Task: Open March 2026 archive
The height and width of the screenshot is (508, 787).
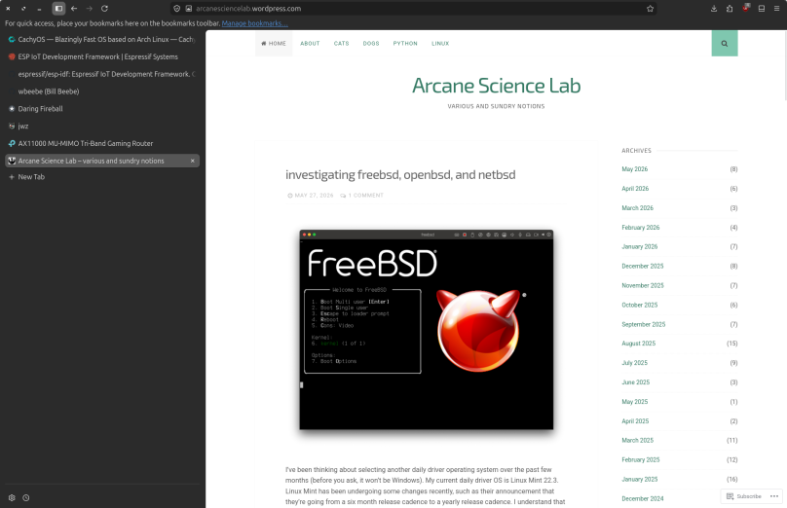Action: (637, 208)
